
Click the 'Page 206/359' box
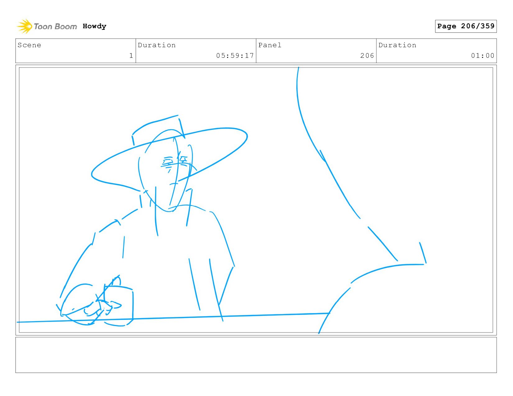click(x=466, y=26)
